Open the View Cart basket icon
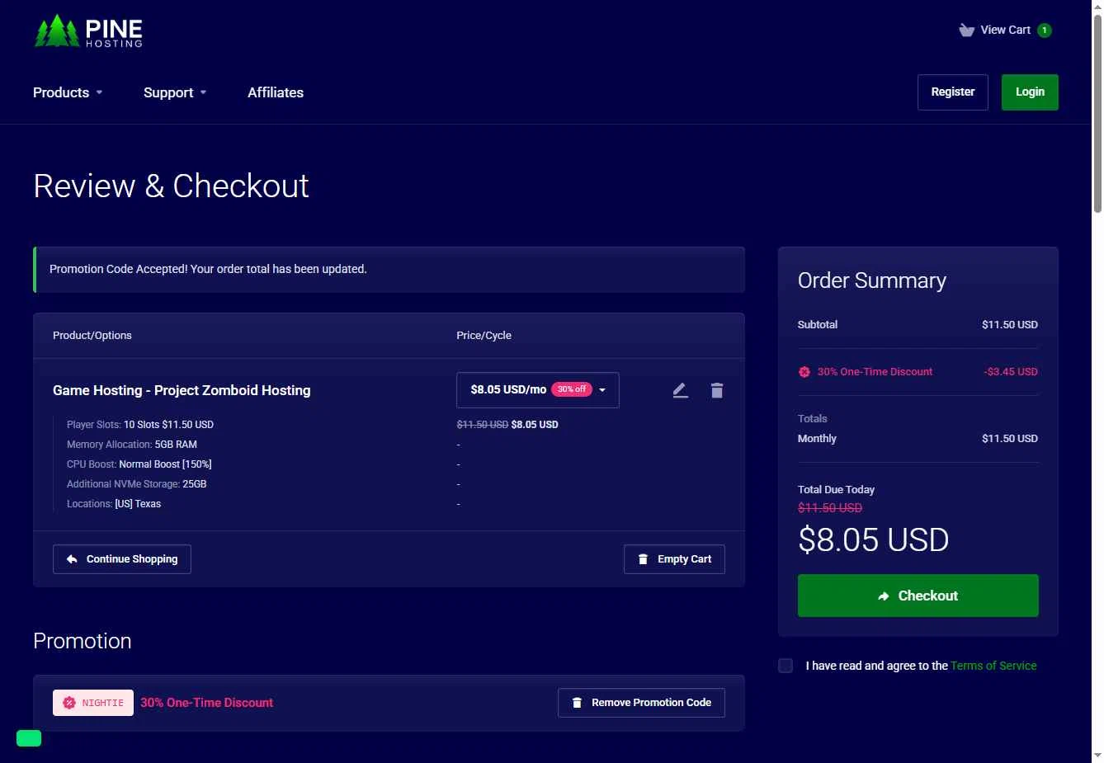The width and height of the screenshot is (1104, 763). coord(966,31)
